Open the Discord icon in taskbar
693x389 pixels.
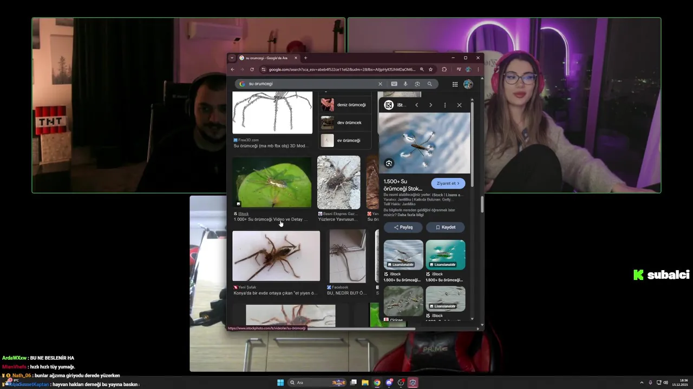click(389, 383)
